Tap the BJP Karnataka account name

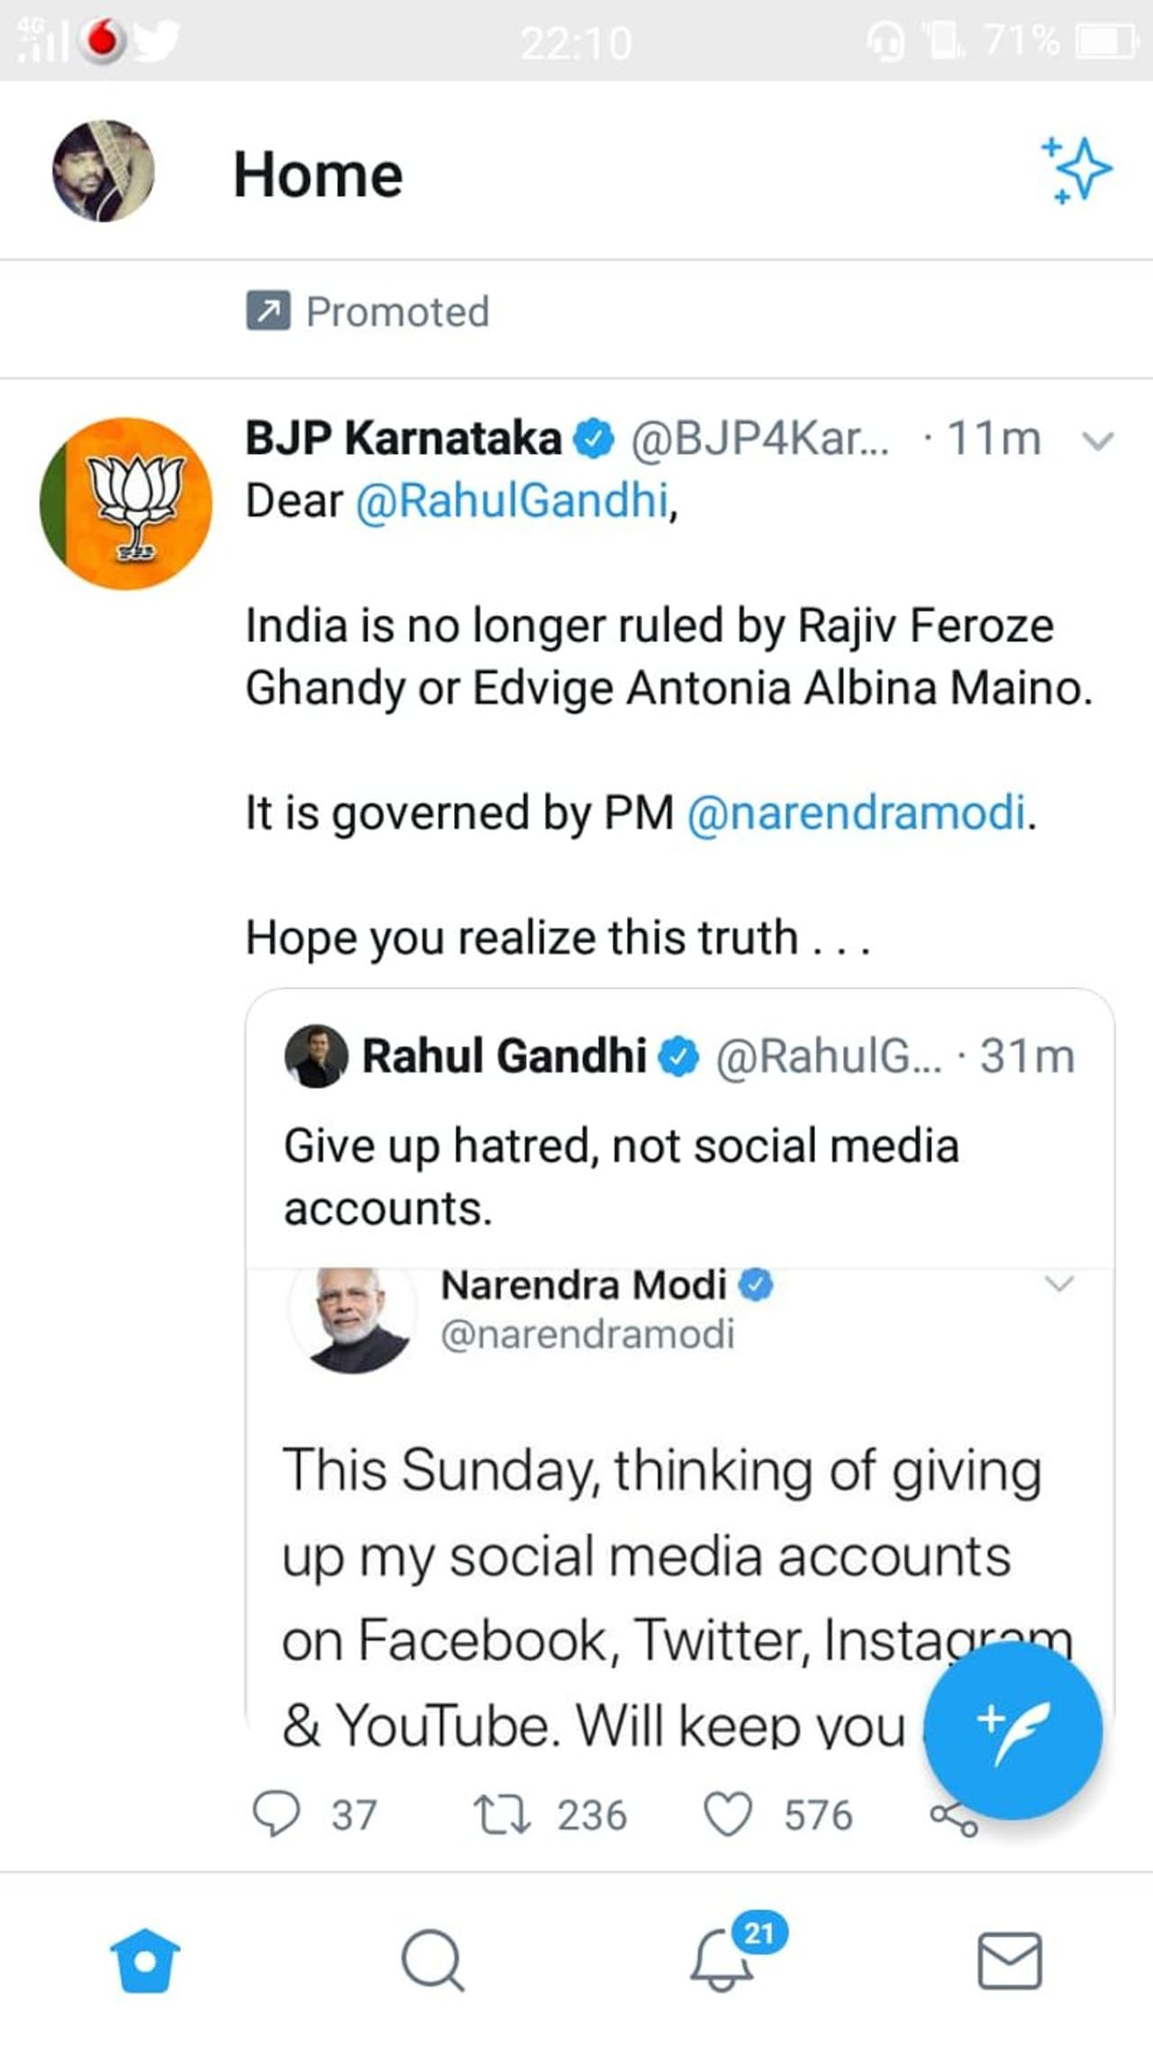pyautogui.click(x=404, y=439)
